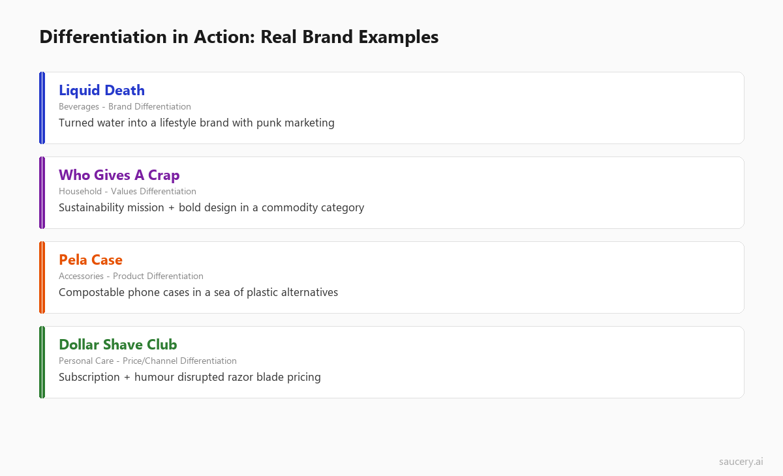Click "Accessories - Product Differentiation" subtitle

(131, 276)
